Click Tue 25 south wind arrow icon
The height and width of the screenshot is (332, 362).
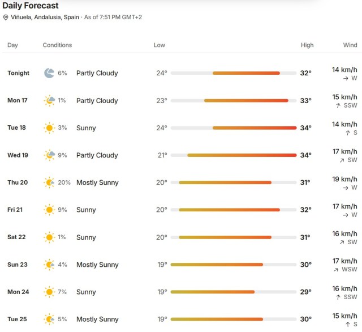pos(348,325)
